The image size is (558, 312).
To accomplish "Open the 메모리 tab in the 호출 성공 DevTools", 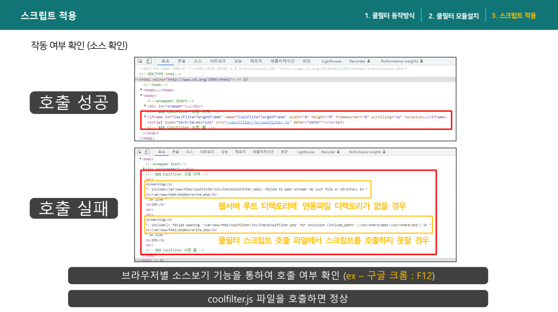I will click(x=256, y=61).
